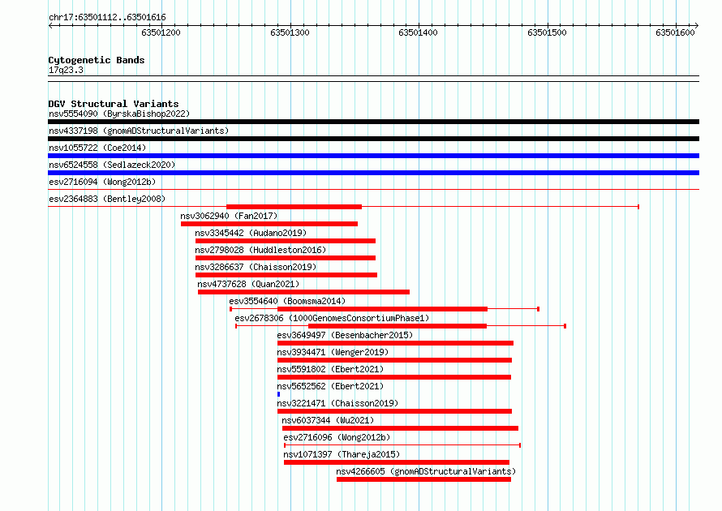
Task: Click the small blue marker of nsv5652562
Action: [278, 394]
